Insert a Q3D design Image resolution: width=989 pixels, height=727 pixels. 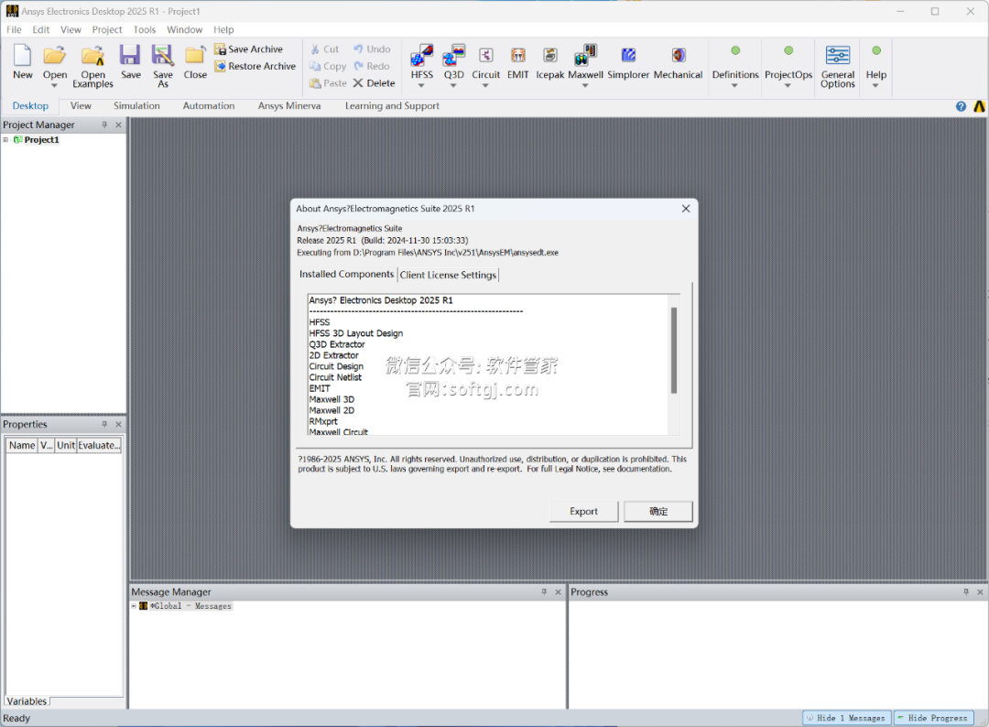[453, 57]
